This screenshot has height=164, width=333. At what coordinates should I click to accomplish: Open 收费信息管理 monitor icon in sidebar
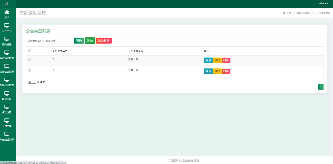coord(7,53)
